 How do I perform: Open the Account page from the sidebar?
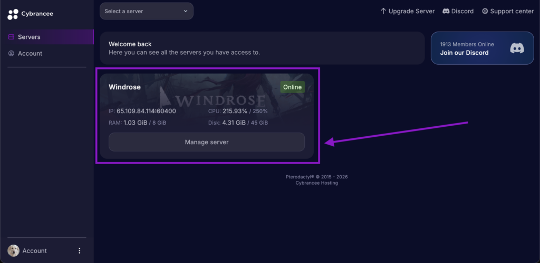pos(30,54)
